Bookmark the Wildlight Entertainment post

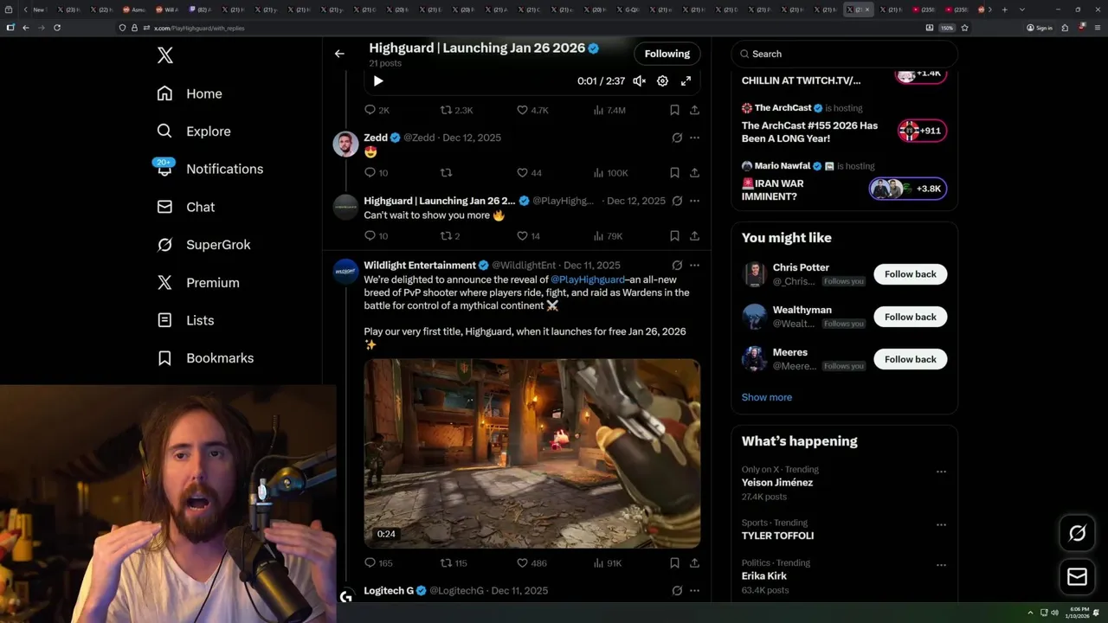point(674,562)
